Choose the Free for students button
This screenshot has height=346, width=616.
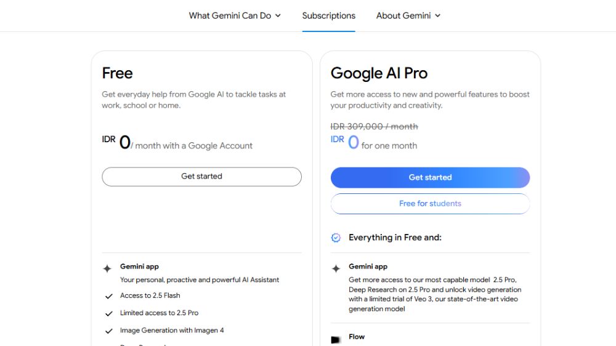click(430, 204)
